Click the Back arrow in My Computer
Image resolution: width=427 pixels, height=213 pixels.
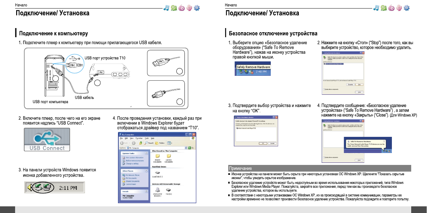pos(122,143)
